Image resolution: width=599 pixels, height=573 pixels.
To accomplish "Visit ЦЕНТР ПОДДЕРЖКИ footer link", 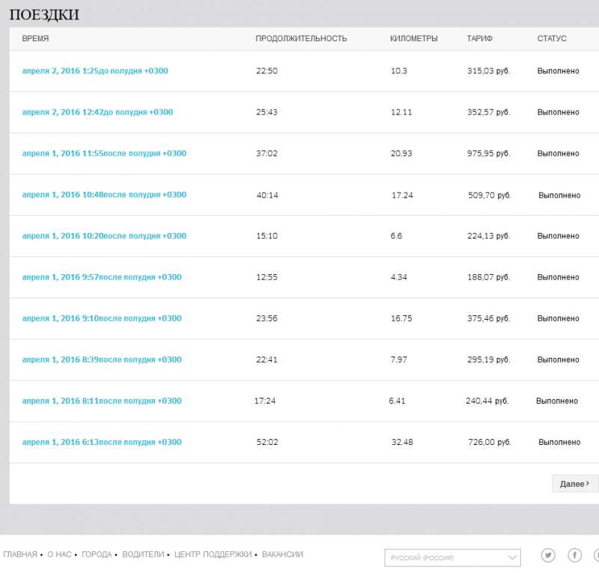I will click(x=213, y=554).
